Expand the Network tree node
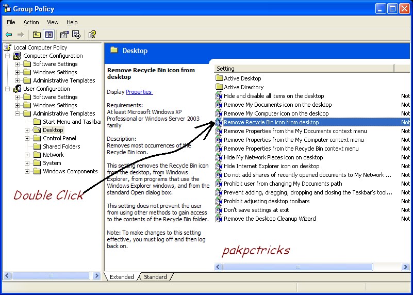The height and width of the screenshot is (295, 413). [27, 155]
